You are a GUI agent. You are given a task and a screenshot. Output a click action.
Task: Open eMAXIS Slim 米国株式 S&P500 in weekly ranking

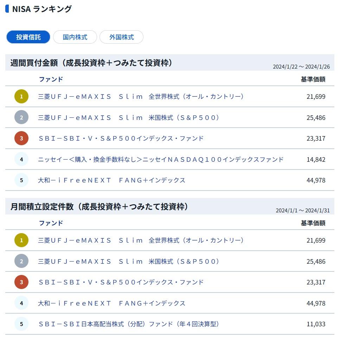tap(129, 117)
